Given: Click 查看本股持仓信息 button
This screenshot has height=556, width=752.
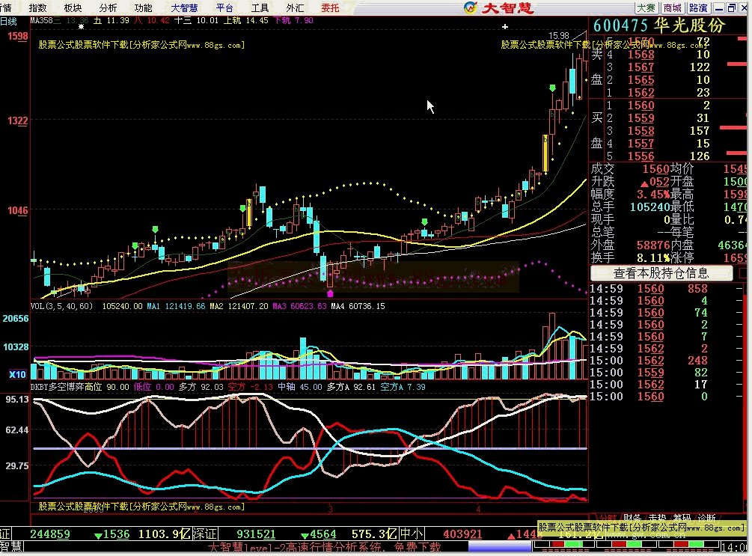Looking at the screenshot, I should tap(661, 273).
